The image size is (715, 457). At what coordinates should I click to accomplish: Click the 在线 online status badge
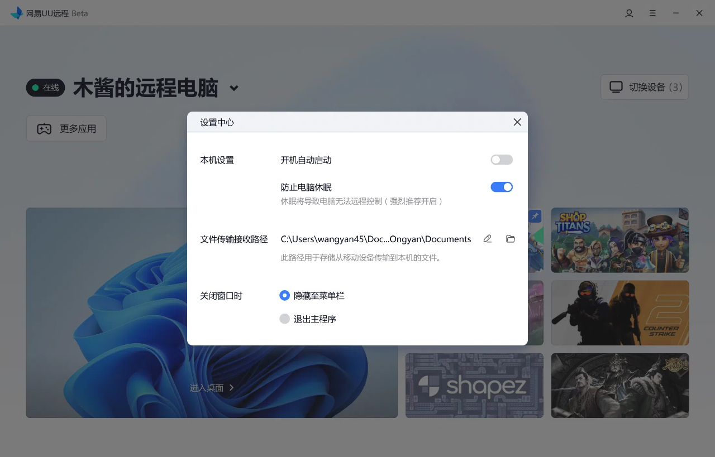[x=46, y=88]
